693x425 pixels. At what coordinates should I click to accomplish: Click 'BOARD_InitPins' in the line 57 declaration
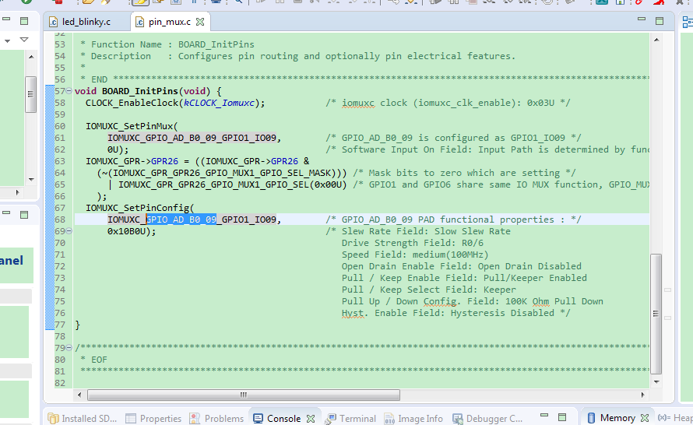click(x=140, y=91)
